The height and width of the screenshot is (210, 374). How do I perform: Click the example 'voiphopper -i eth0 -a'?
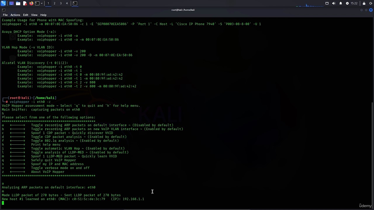click(x=57, y=36)
